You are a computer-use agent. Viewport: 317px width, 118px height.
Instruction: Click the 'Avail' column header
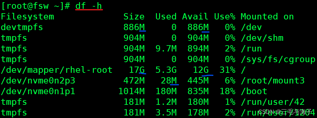[195, 17]
